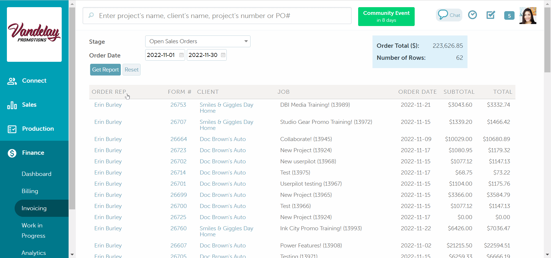The image size is (551, 258).
Task: Open the notes edit icon in header
Action: pos(491,15)
